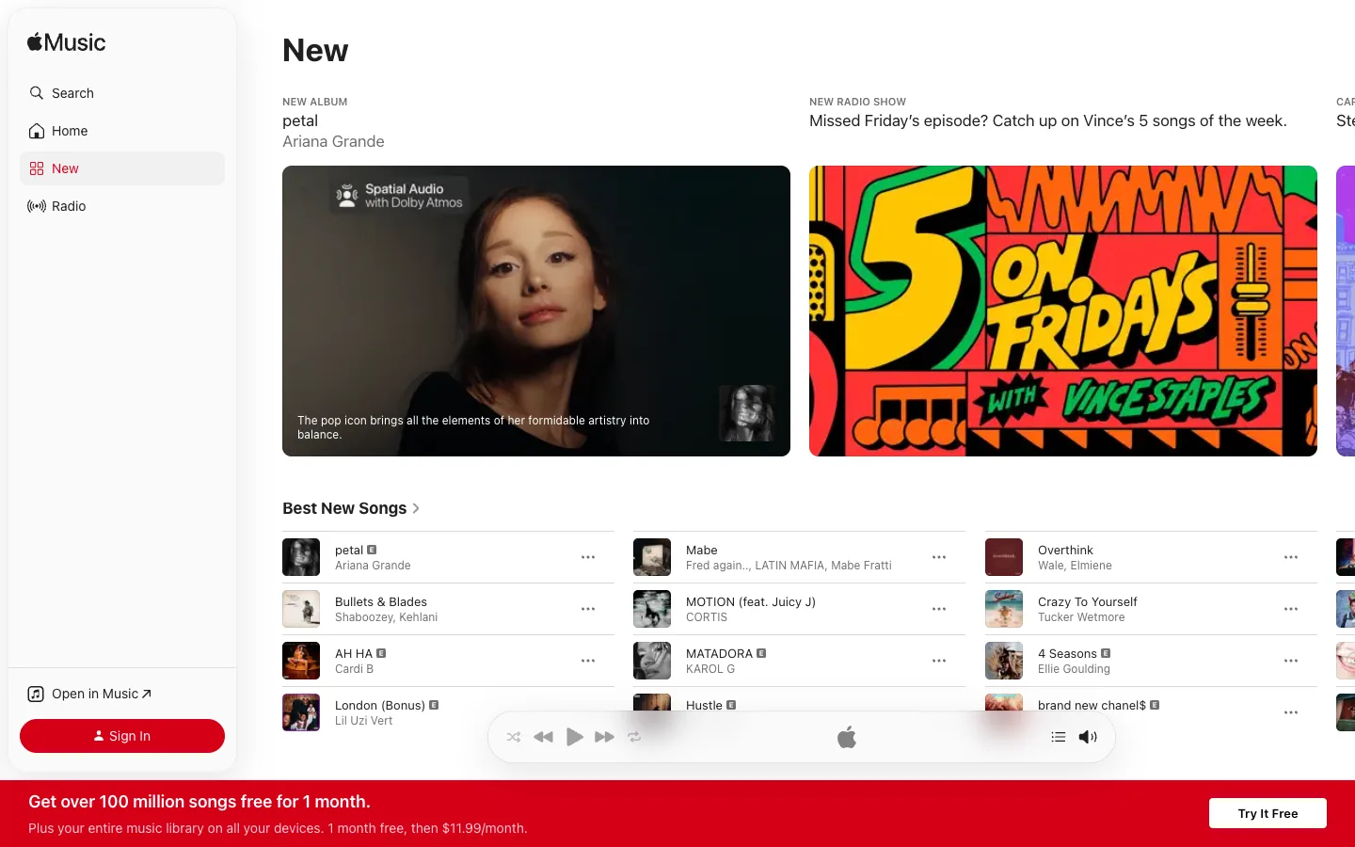
Task: Click the previous track button
Action: 543,737
